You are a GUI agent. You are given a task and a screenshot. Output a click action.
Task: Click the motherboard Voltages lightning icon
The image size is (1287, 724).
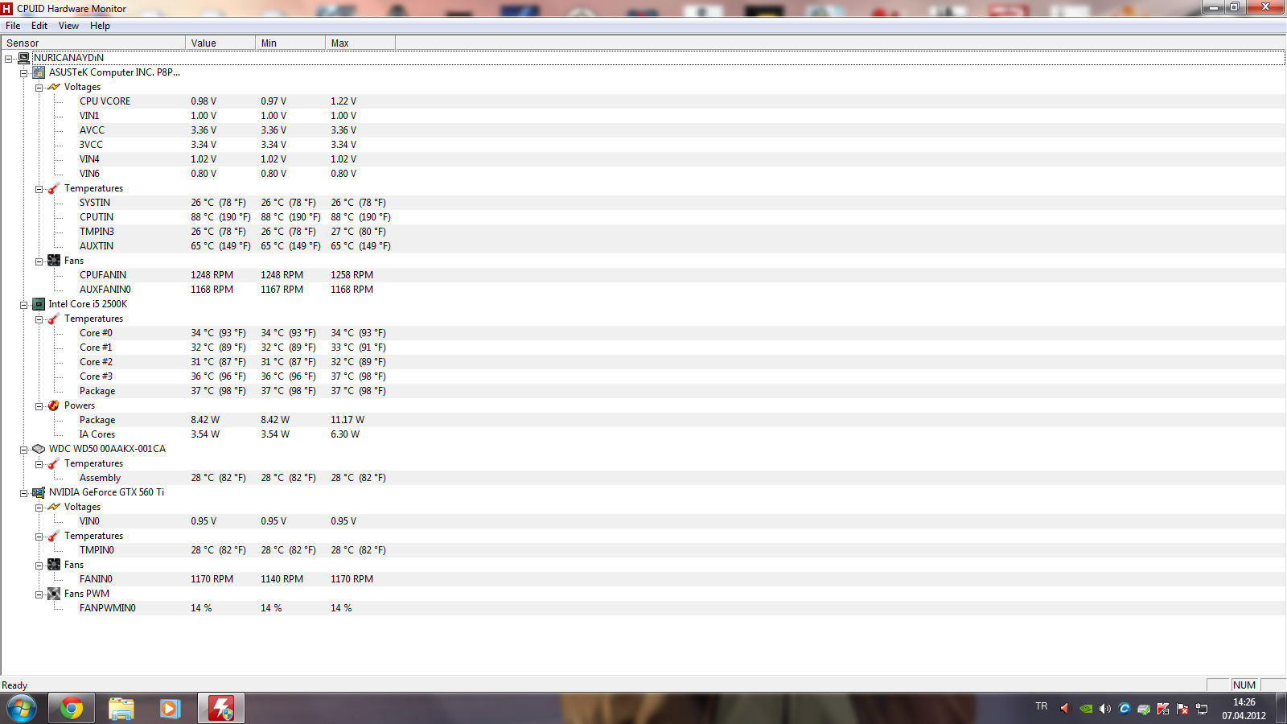point(54,87)
